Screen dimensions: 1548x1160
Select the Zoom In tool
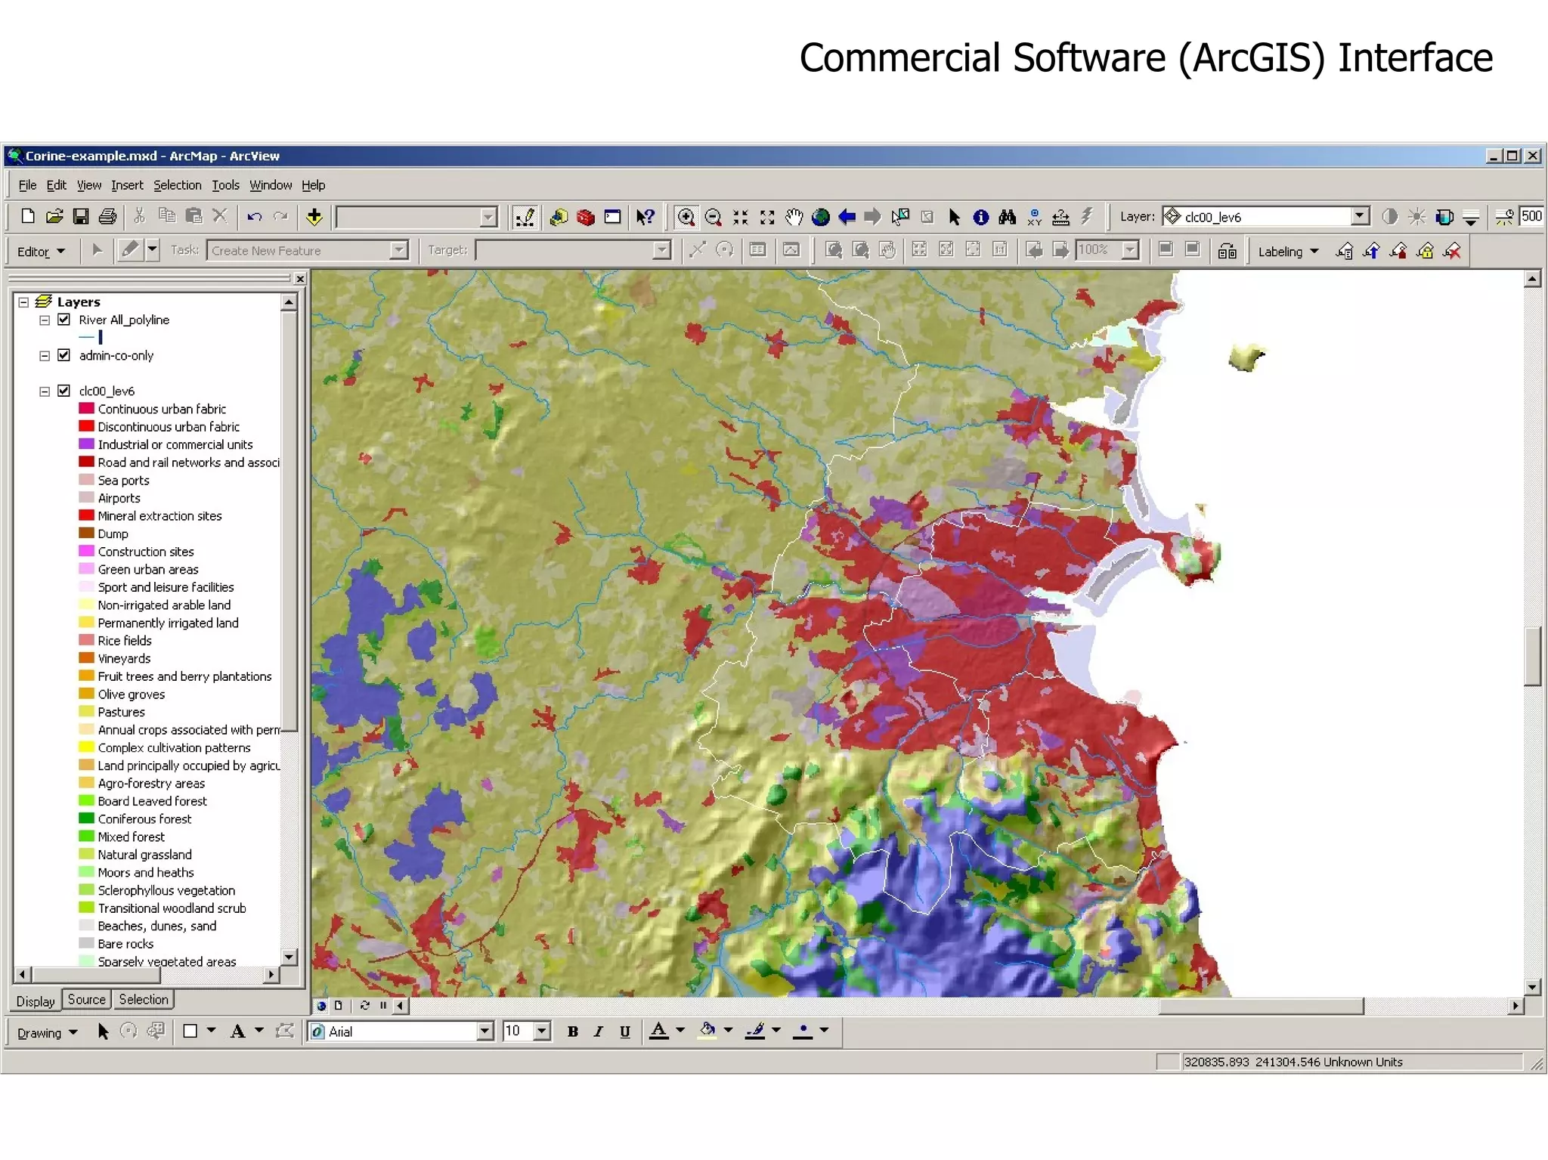(x=686, y=218)
